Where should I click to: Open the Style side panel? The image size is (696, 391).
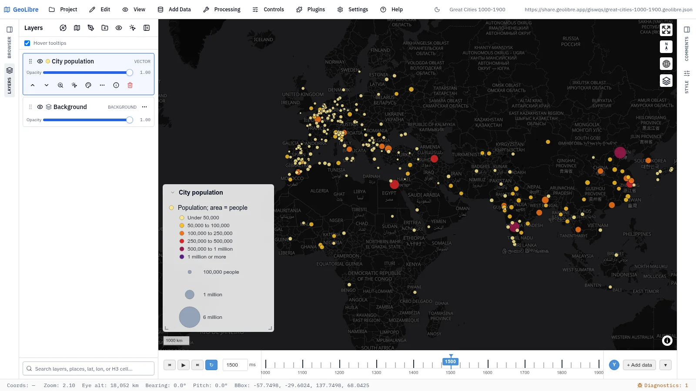687,82
